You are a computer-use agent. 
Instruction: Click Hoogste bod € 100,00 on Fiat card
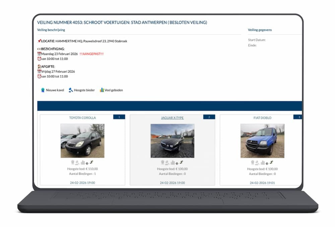262,169
